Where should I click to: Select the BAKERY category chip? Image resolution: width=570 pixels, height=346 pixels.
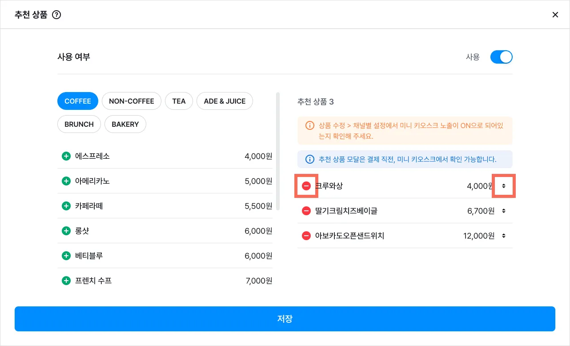pyautogui.click(x=125, y=124)
